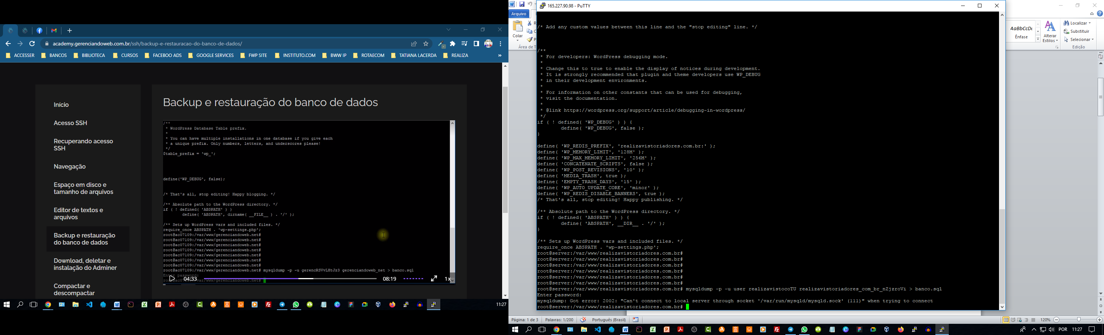Viewport: 1104px width, 335px height.
Task: Select Print Layout view in Word status bar
Action: [1006, 320]
